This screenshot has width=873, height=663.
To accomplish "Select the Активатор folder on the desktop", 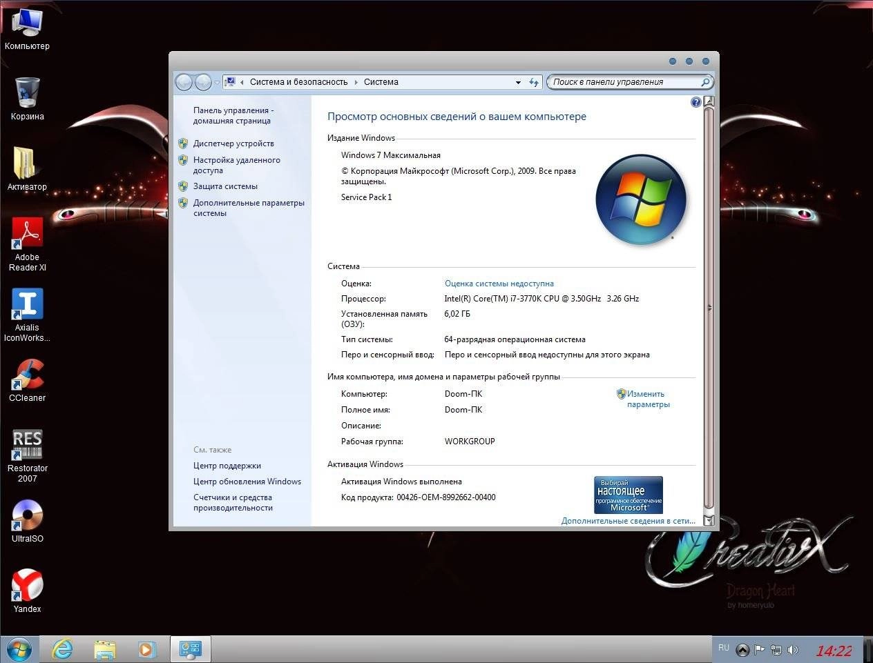I will click(27, 169).
